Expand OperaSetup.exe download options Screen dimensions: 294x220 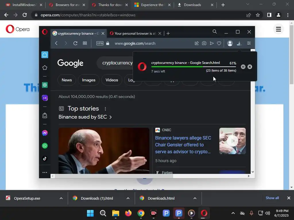pos(61,198)
